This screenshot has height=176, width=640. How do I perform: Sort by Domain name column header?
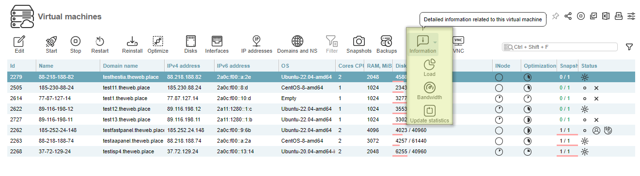point(132,66)
